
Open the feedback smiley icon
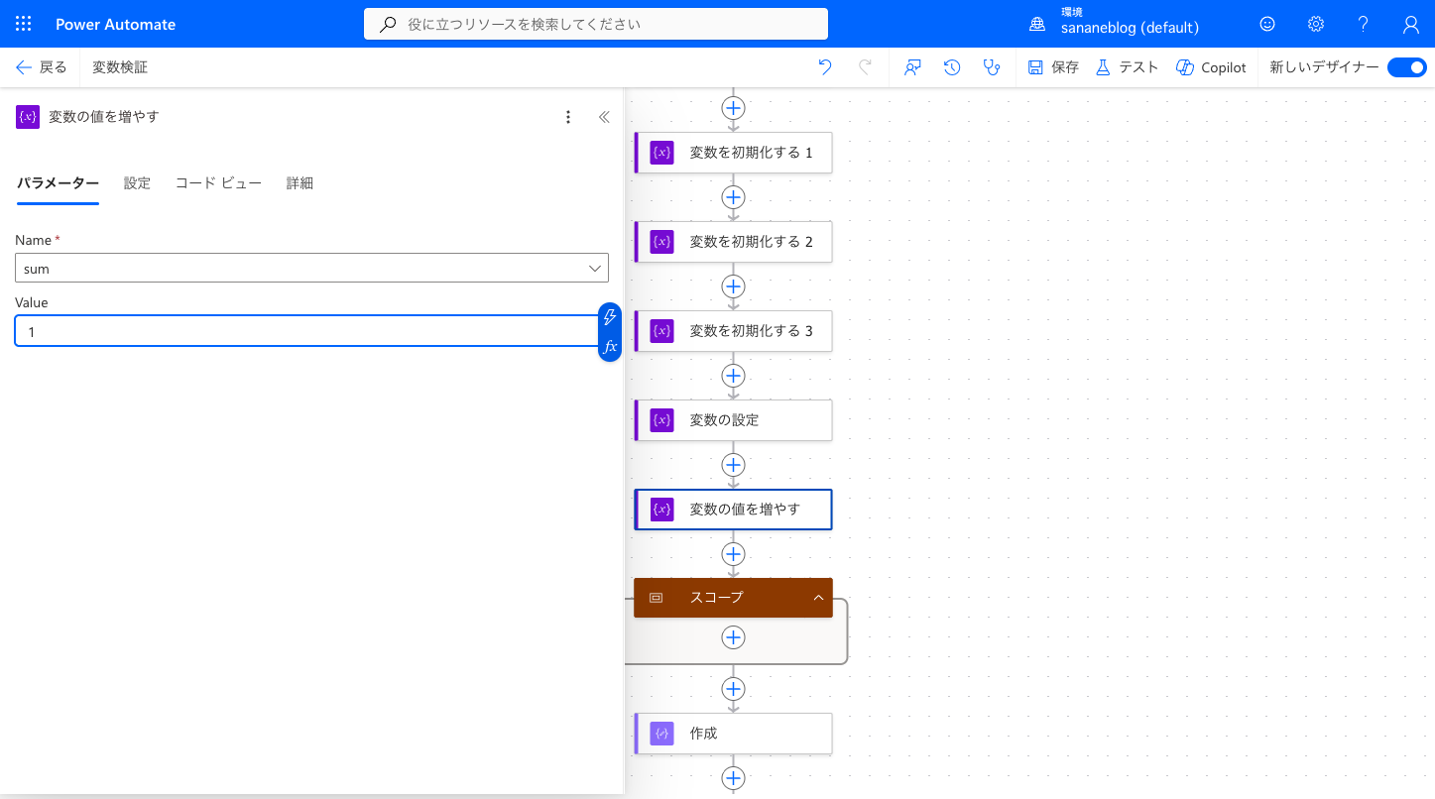(1267, 24)
